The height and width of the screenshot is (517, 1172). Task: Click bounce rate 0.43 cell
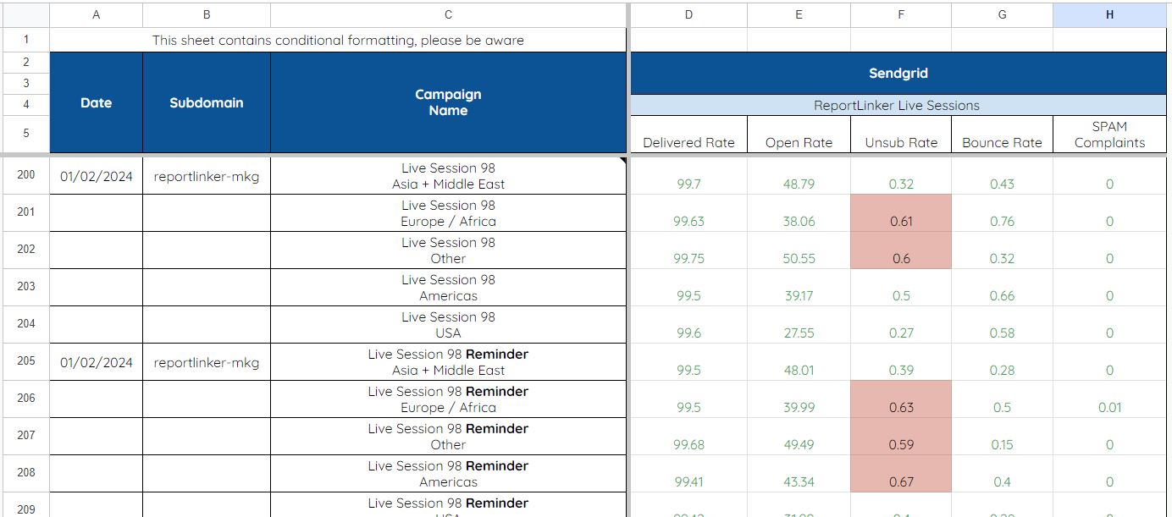(x=1002, y=176)
